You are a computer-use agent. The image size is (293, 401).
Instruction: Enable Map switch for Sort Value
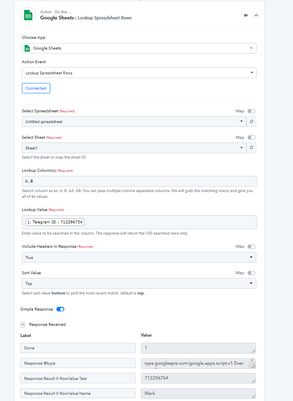pos(251,273)
